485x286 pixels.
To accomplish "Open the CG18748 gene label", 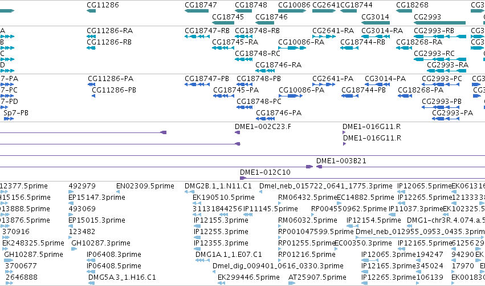I will (251, 5).
